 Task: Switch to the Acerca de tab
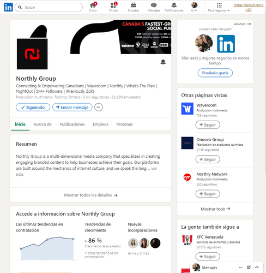43,124
